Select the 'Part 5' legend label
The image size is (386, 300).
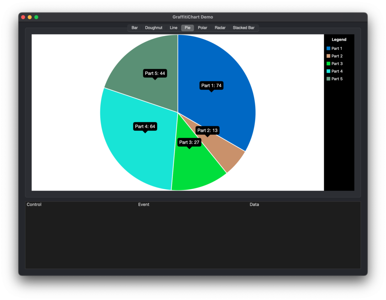(x=337, y=79)
